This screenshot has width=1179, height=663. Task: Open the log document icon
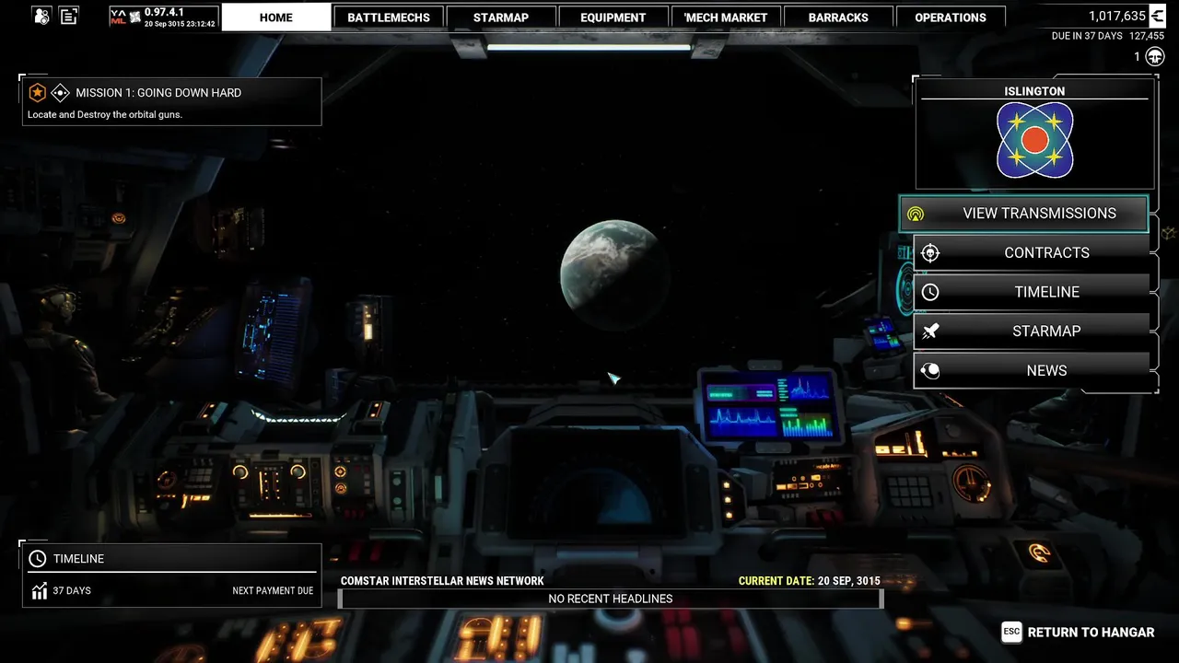pos(69,16)
